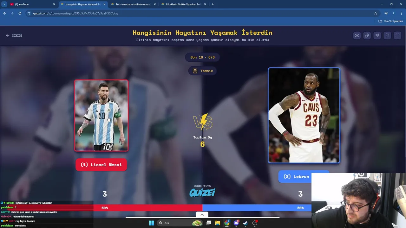406x228 pixels.
Task: Click the paper plane share icon
Action: (x=377, y=35)
